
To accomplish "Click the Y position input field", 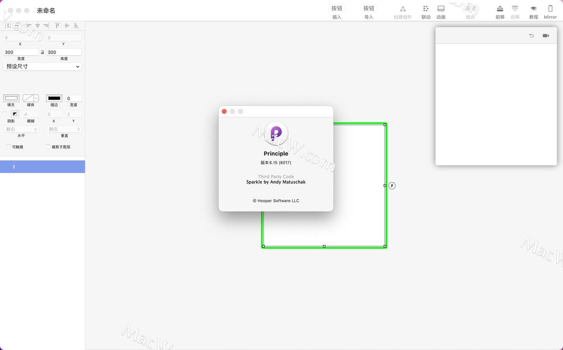I will click(64, 38).
